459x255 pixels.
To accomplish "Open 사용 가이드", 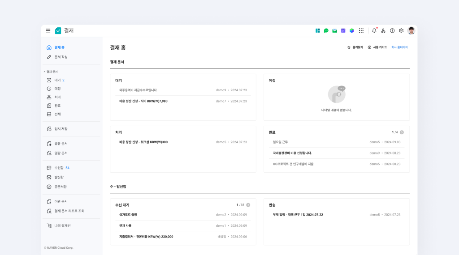I will coord(377,47).
